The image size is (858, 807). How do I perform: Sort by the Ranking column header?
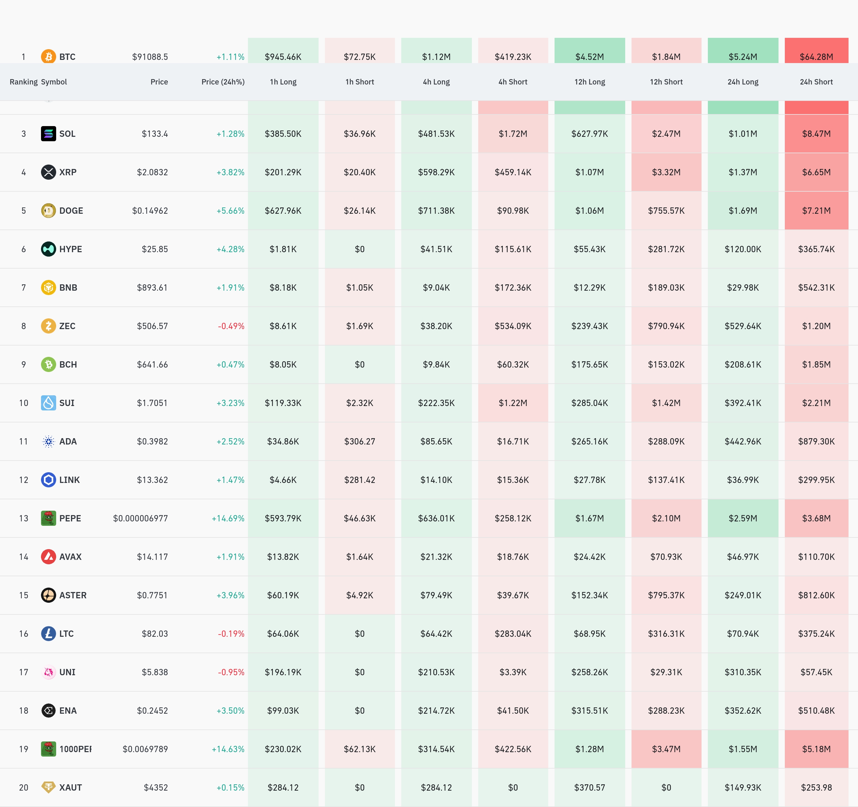coord(23,82)
